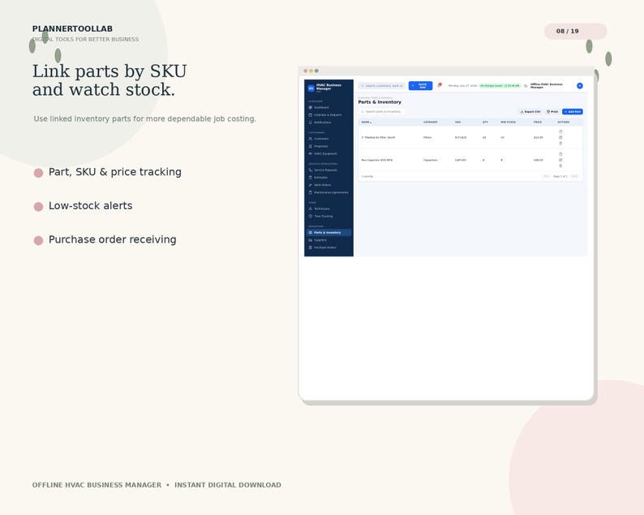Click the red tag icon in the top bar
Image resolution: width=644 pixels, height=515 pixels.
point(440,85)
